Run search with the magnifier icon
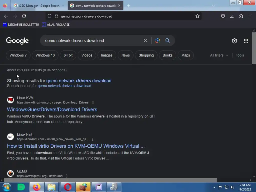 [x=167, y=40]
